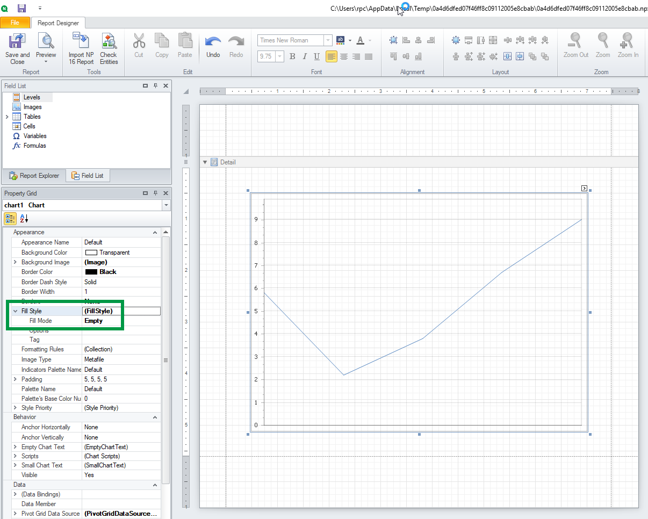Set text alignment to right
This screenshot has height=519, width=648.
[356, 56]
